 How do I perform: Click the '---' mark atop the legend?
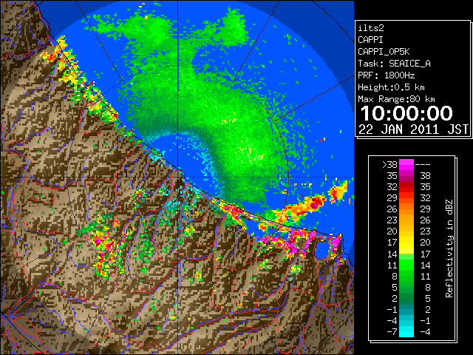(x=423, y=165)
